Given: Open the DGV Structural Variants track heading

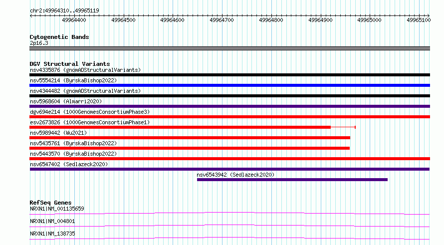Looking at the screenshot, I should [70, 64].
